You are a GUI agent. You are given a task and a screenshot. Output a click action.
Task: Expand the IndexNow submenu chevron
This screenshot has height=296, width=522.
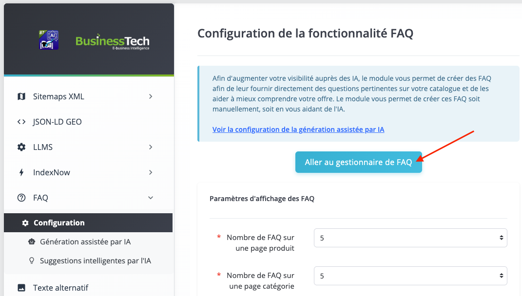coord(151,172)
